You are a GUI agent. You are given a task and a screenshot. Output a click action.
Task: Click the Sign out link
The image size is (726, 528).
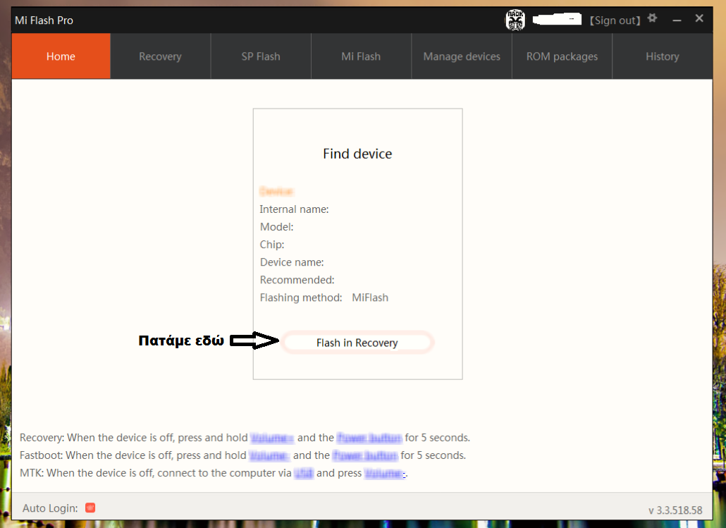pos(615,20)
